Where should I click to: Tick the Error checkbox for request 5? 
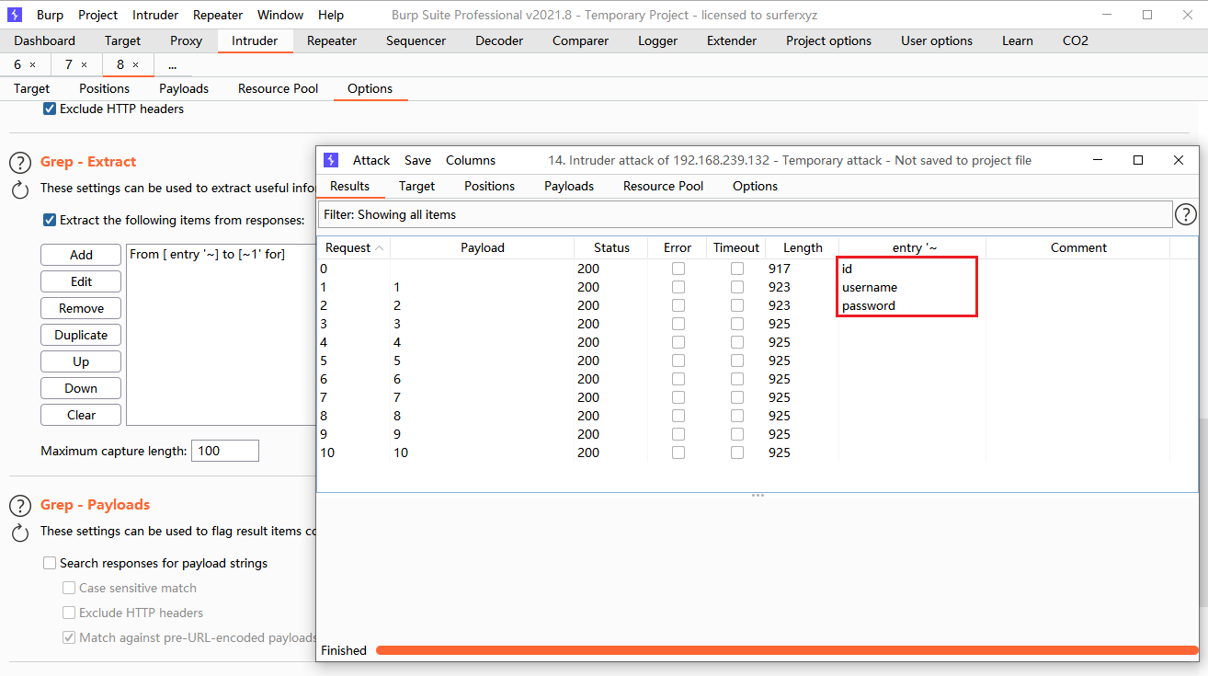(x=678, y=361)
